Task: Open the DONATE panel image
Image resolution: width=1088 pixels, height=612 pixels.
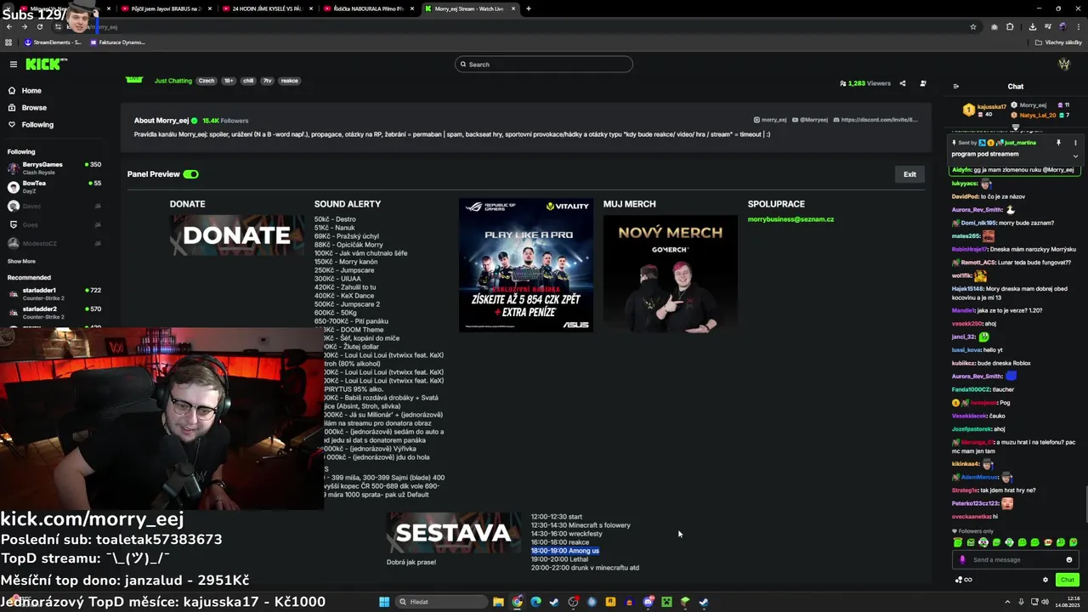Action: 237,235
